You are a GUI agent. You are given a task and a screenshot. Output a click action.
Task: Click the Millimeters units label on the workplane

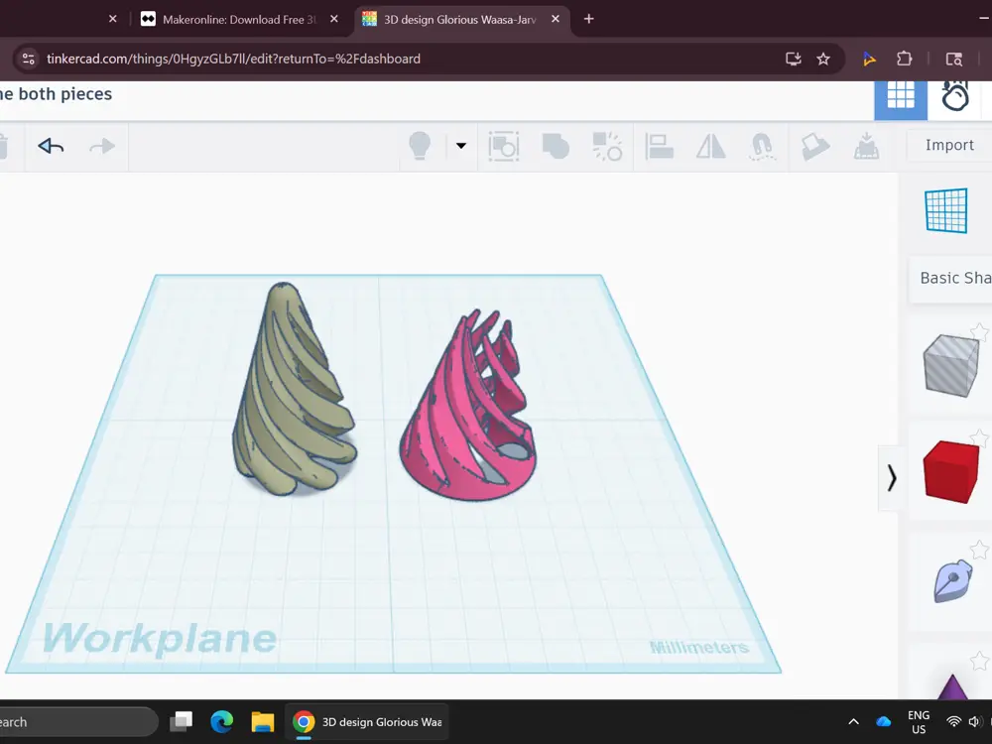pyautogui.click(x=699, y=647)
